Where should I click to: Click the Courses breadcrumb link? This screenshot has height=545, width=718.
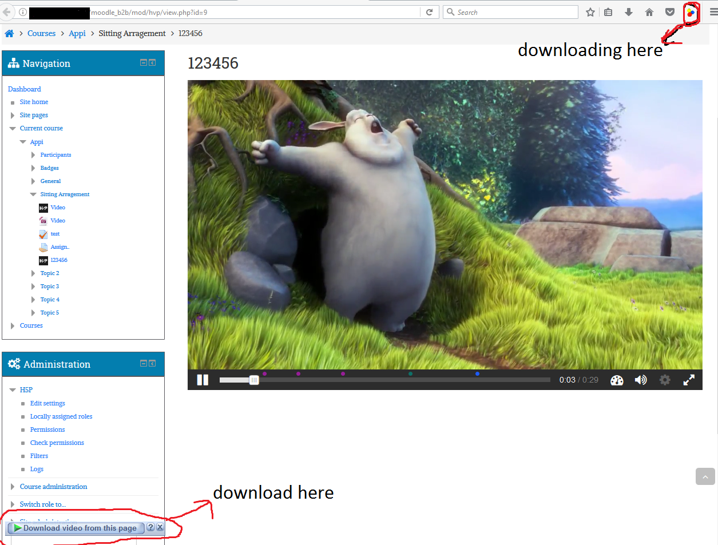(42, 33)
